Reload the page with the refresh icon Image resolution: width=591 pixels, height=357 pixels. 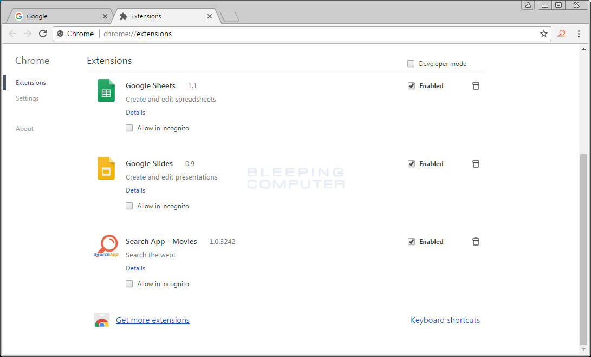coord(43,34)
